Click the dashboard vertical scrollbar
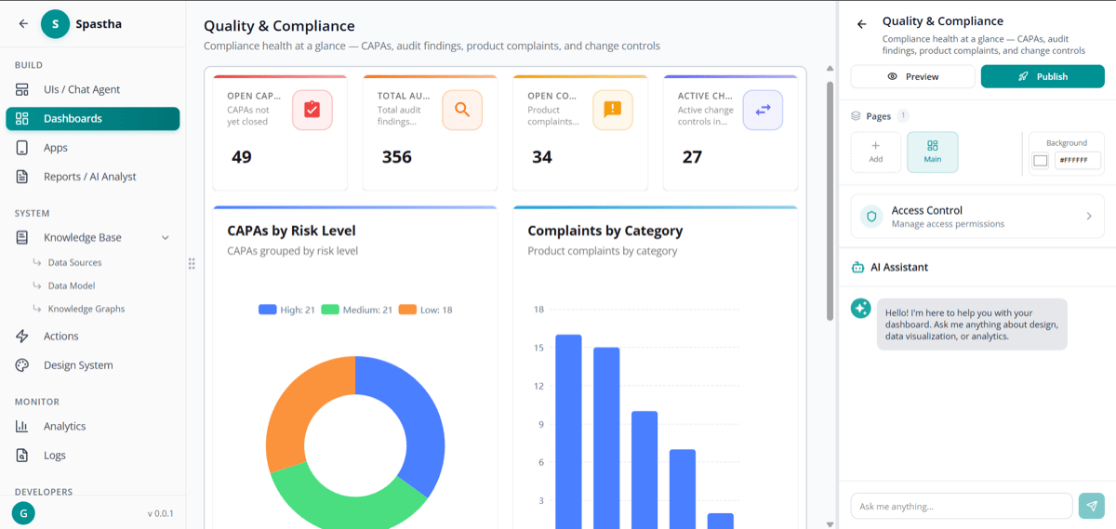This screenshot has width=1116, height=529. [830, 201]
